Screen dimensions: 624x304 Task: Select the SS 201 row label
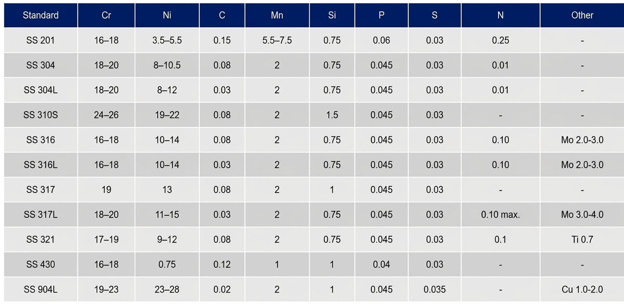pyautogui.click(x=41, y=41)
